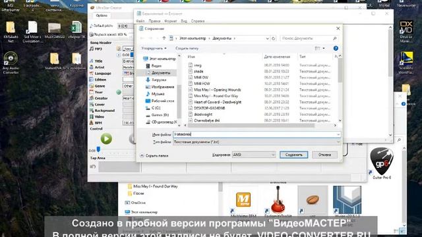
Task: Sort files by Дата изменения column
Action: [277, 57]
